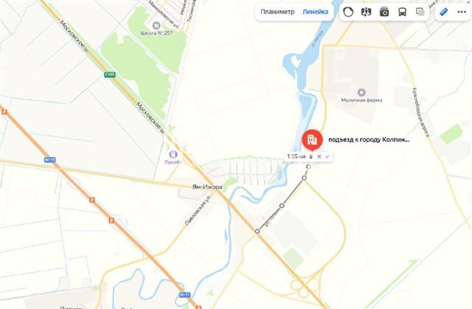Select the ruler start point on highway
This screenshot has width=472, height=309.
coord(257,232)
